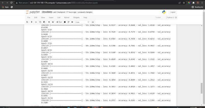This screenshot has width=205, height=108.
Task: Click the address bar URL
Action: pos(64,3)
